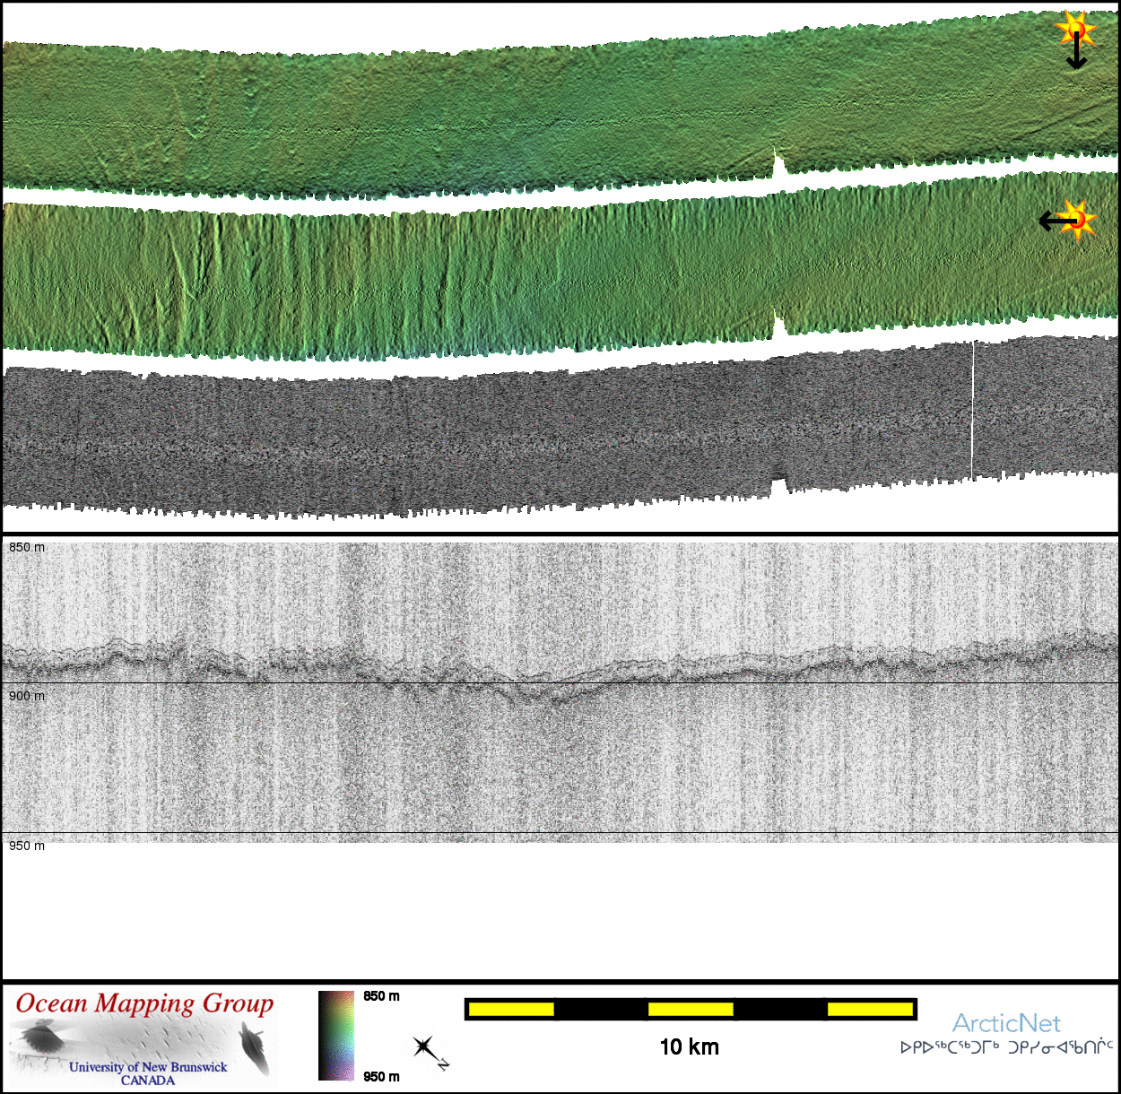Screen dimensions: 1121x1094
Task: Click the white vertical gap in backscatter strip
Action: click(972, 411)
